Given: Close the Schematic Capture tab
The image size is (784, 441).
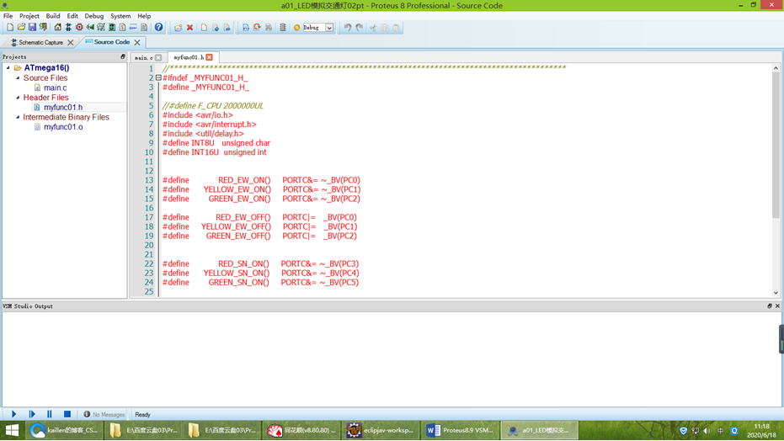Looking at the screenshot, I should pyautogui.click(x=71, y=42).
